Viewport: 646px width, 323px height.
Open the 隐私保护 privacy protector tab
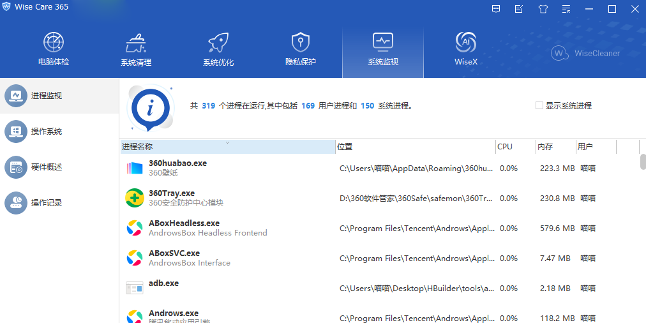point(301,49)
